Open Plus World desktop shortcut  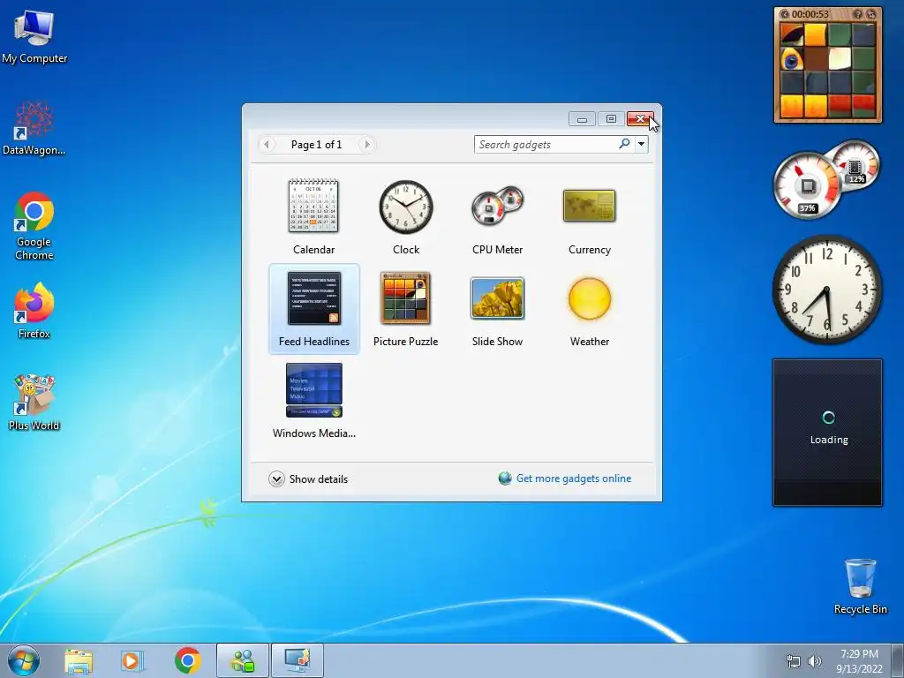34,402
